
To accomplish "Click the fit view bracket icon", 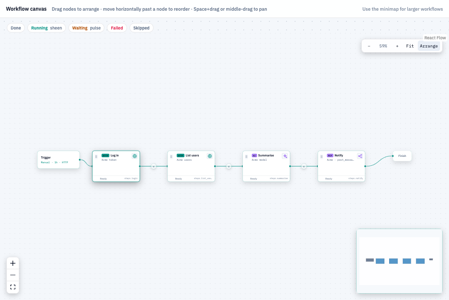I will click(13, 287).
